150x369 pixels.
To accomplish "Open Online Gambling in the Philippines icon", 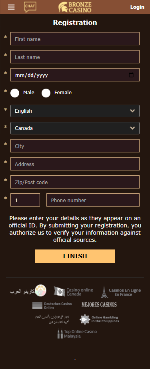I will [85, 319].
